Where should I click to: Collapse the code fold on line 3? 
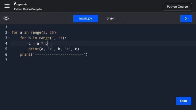9,38
